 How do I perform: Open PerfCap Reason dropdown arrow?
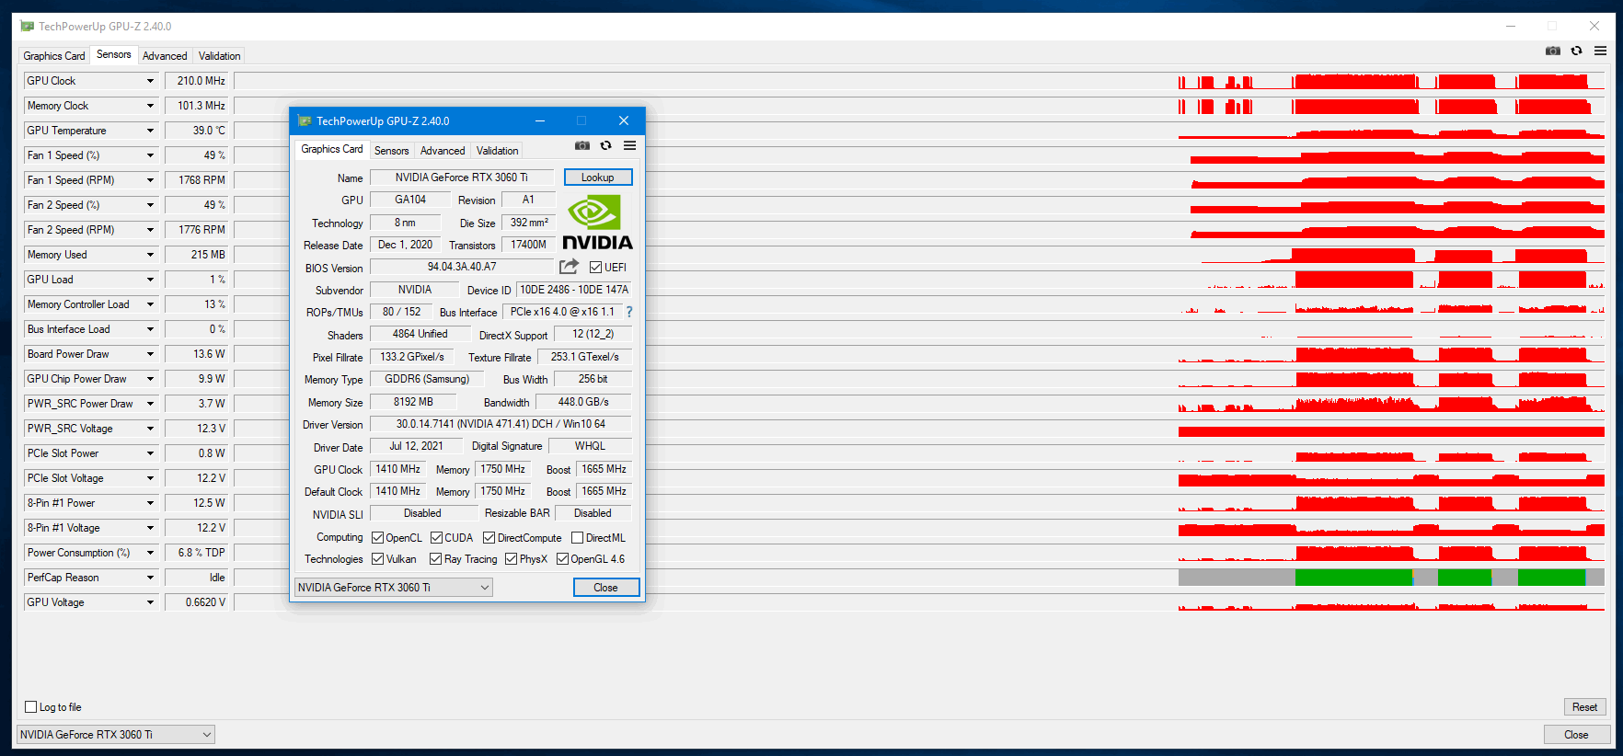[150, 578]
